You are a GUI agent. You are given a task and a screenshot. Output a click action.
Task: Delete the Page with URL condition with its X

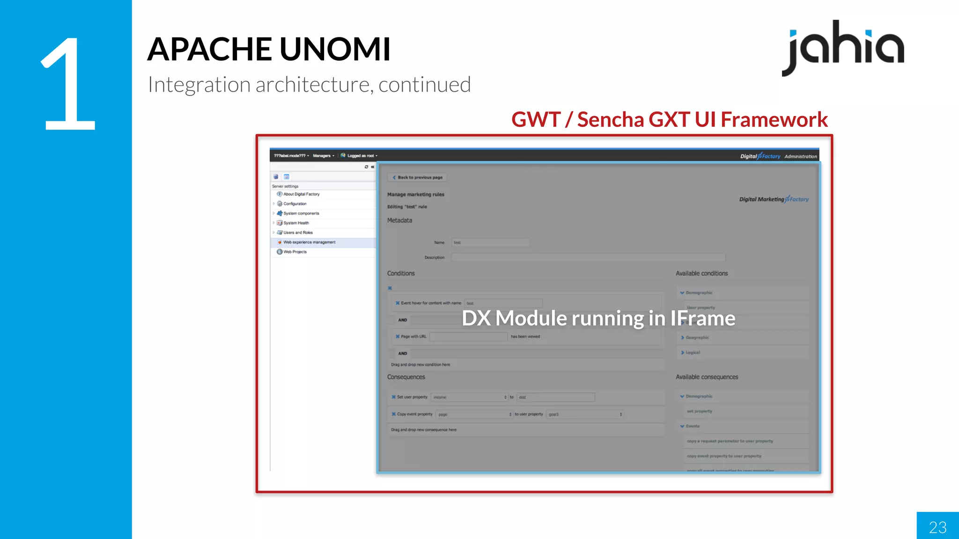tap(398, 336)
